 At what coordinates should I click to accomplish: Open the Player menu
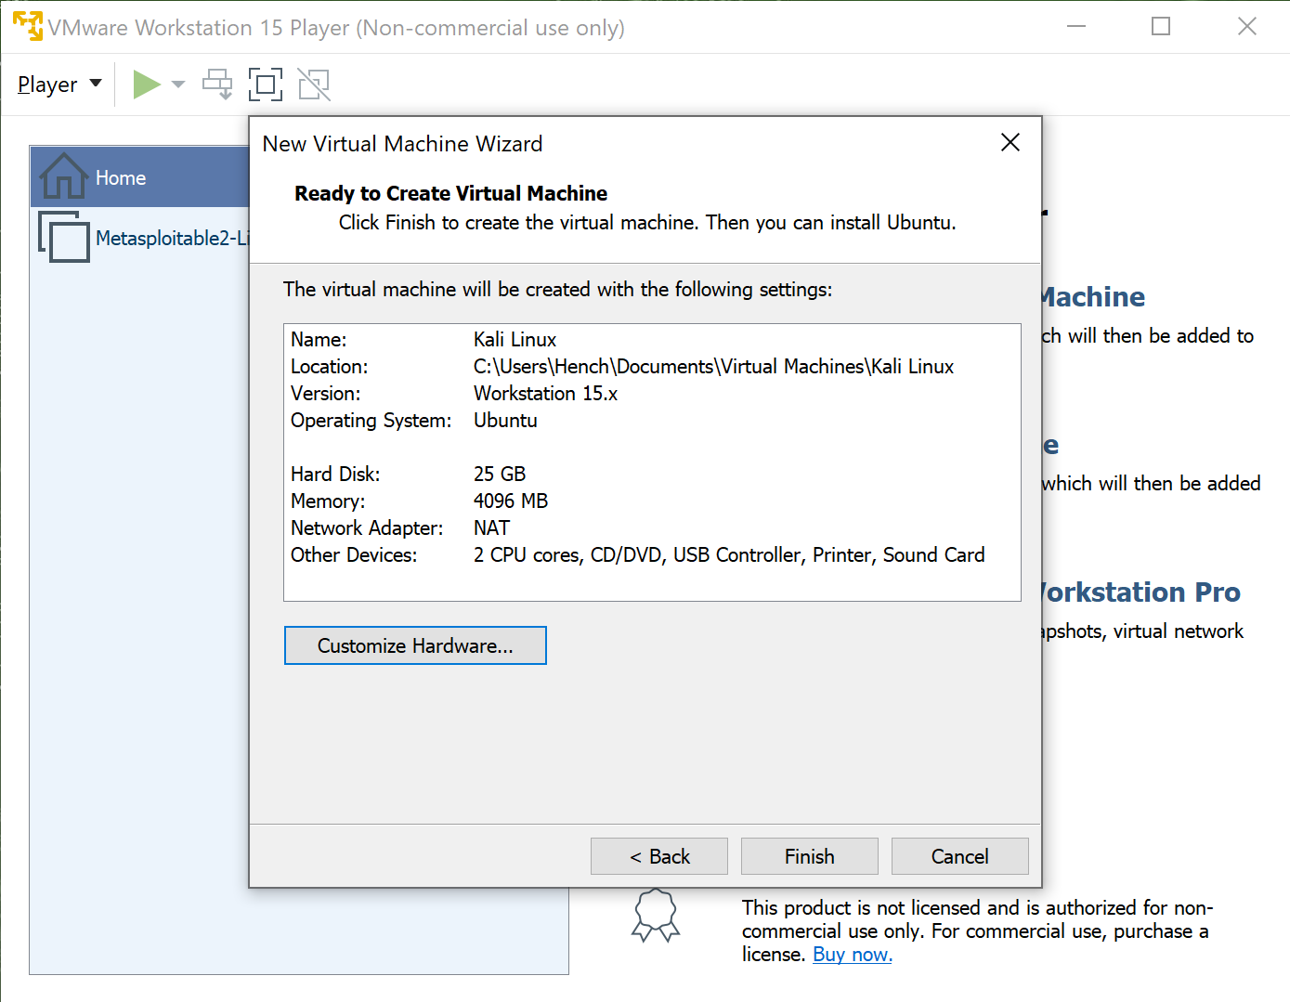[x=59, y=85]
